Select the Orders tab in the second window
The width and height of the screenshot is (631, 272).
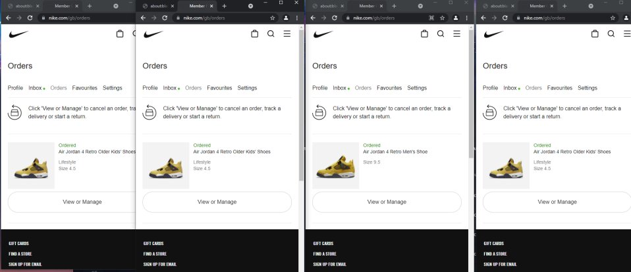coord(193,88)
